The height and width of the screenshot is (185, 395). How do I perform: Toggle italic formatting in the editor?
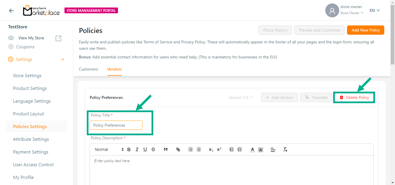pyautogui.click(x=137, y=149)
